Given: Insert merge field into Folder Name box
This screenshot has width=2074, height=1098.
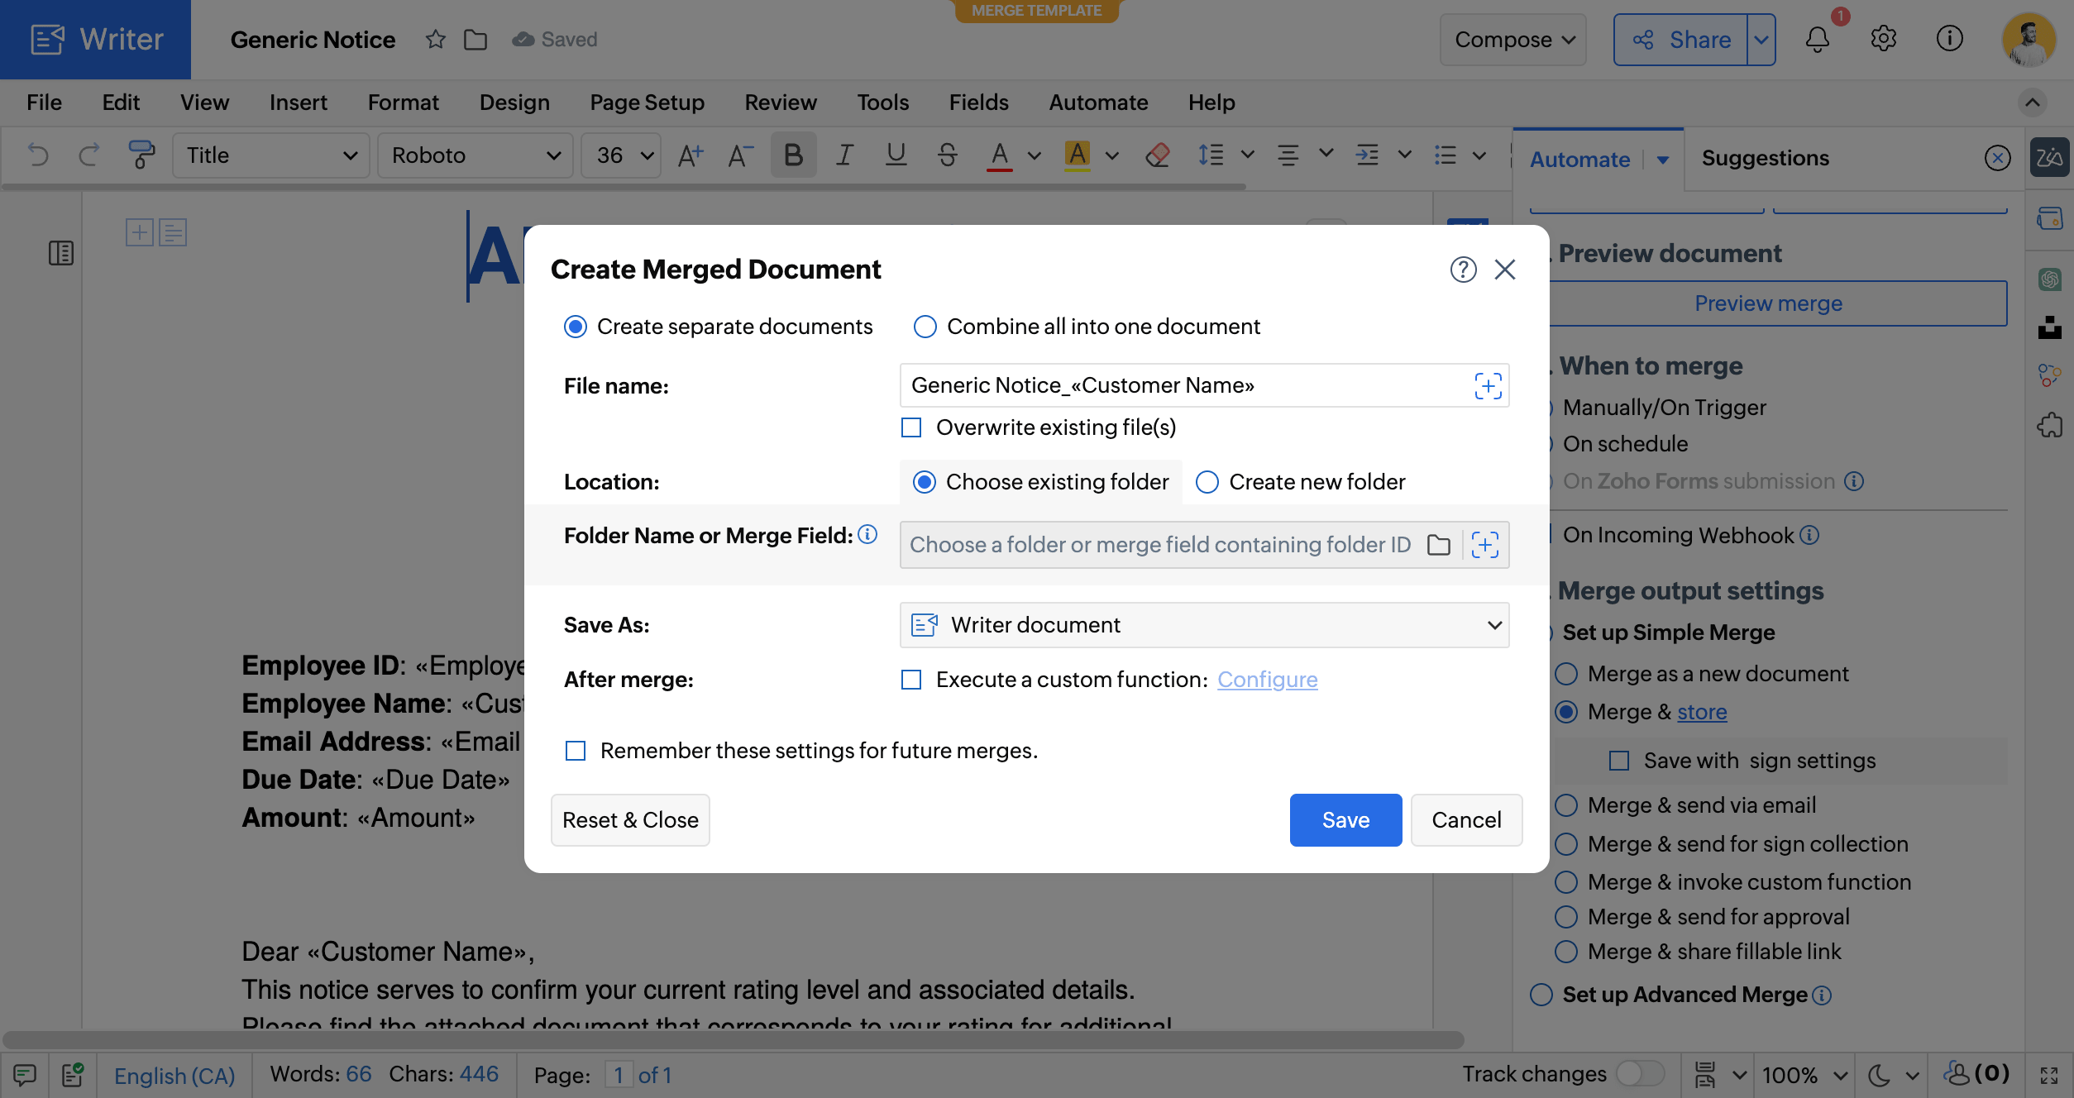Looking at the screenshot, I should (1485, 545).
